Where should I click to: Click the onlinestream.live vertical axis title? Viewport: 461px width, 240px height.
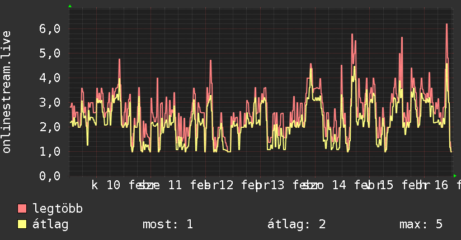(6, 92)
